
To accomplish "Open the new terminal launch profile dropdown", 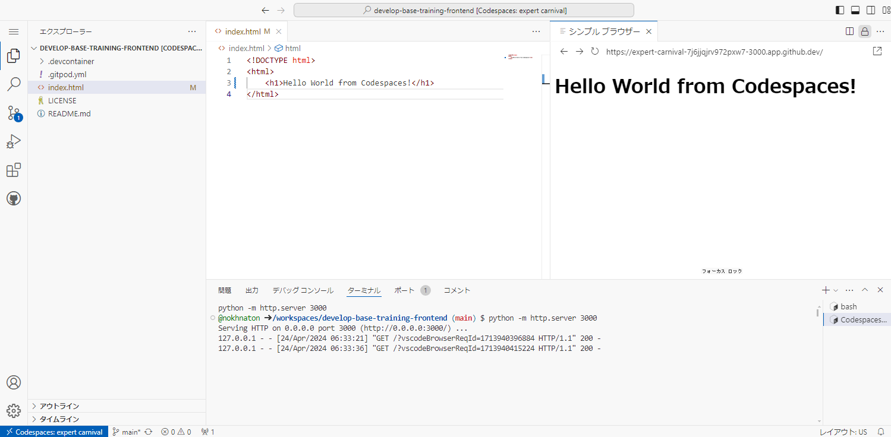I will click(x=836, y=290).
